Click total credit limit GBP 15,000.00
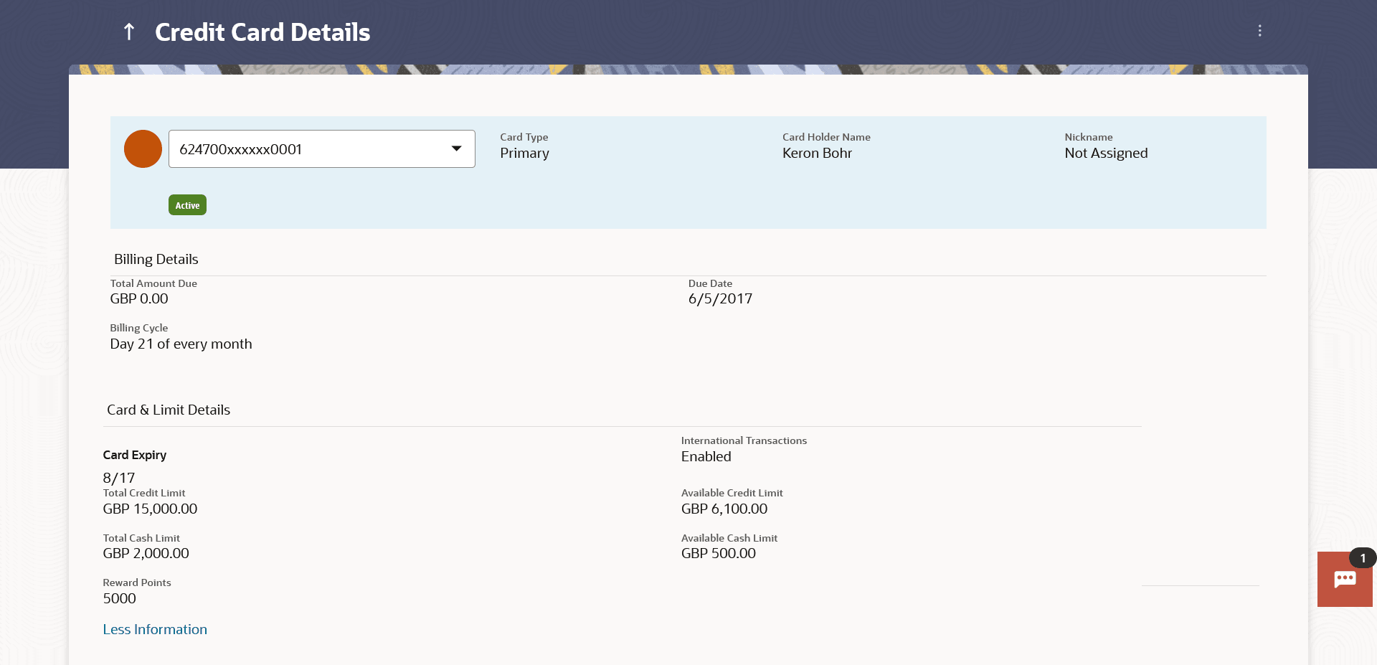 coord(150,509)
